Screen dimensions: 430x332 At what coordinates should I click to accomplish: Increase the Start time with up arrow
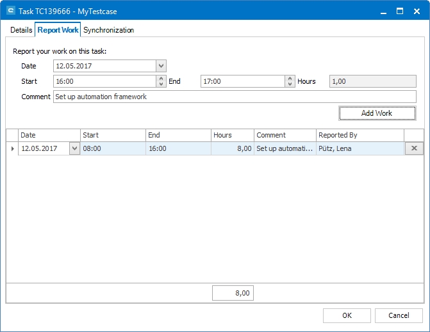click(x=161, y=79)
